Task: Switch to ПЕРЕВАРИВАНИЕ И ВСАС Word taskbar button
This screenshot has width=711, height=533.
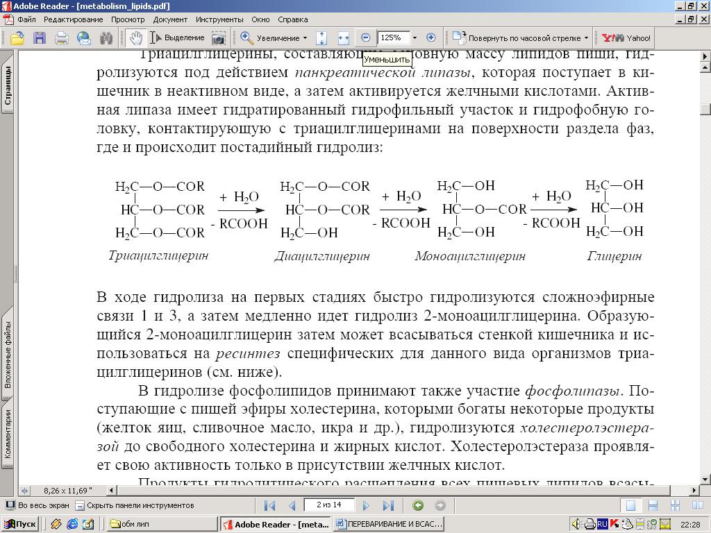Action: coord(388,524)
